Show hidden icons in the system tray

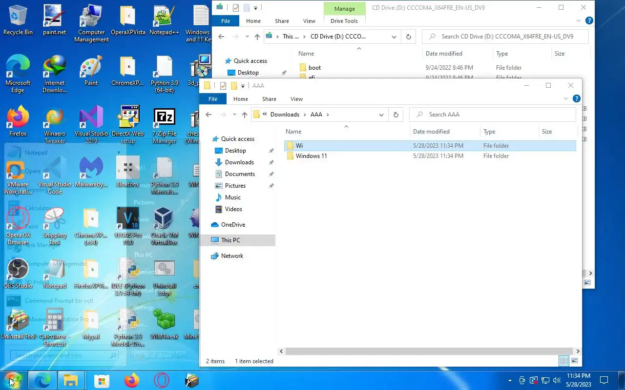pos(510,380)
